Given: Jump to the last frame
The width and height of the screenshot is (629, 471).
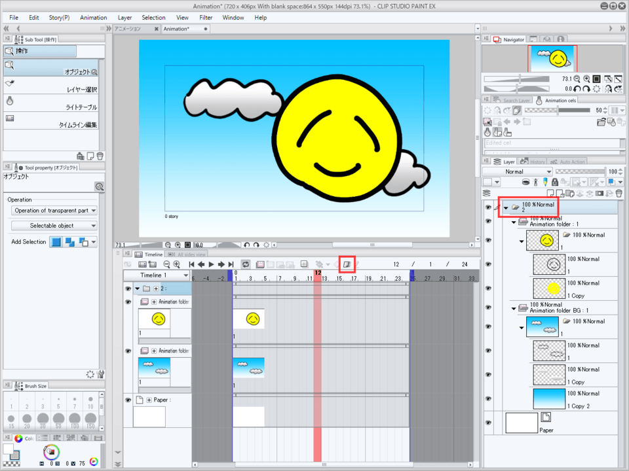Looking at the screenshot, I should click(x=231, y=264).
